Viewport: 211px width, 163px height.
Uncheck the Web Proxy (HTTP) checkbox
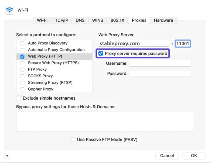point(22,57)
